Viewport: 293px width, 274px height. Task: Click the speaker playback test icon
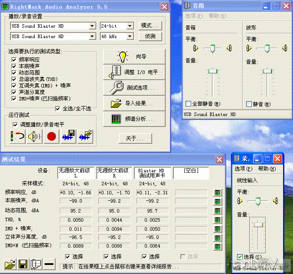[34, 137]
